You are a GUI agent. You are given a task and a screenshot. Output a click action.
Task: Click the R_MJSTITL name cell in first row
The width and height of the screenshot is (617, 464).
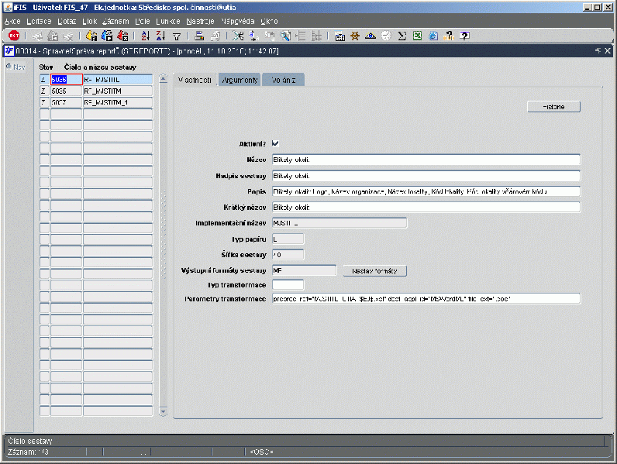(x=118, y=80)
